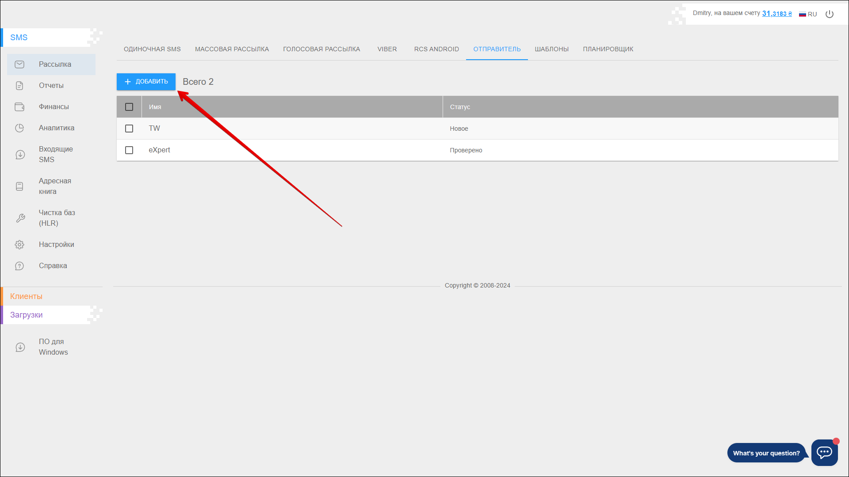
Task: Expand the Клиенты sidebar section
Action: (x=27, y=296)
